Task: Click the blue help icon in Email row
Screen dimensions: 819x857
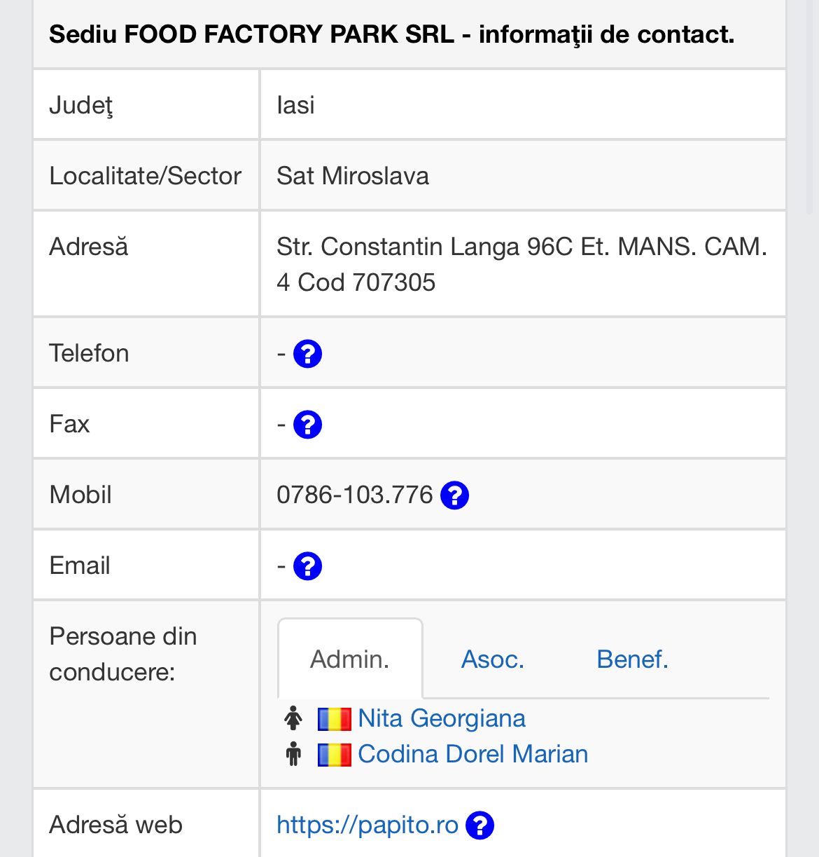Action: pyautogui.click(x=307, y=566)
